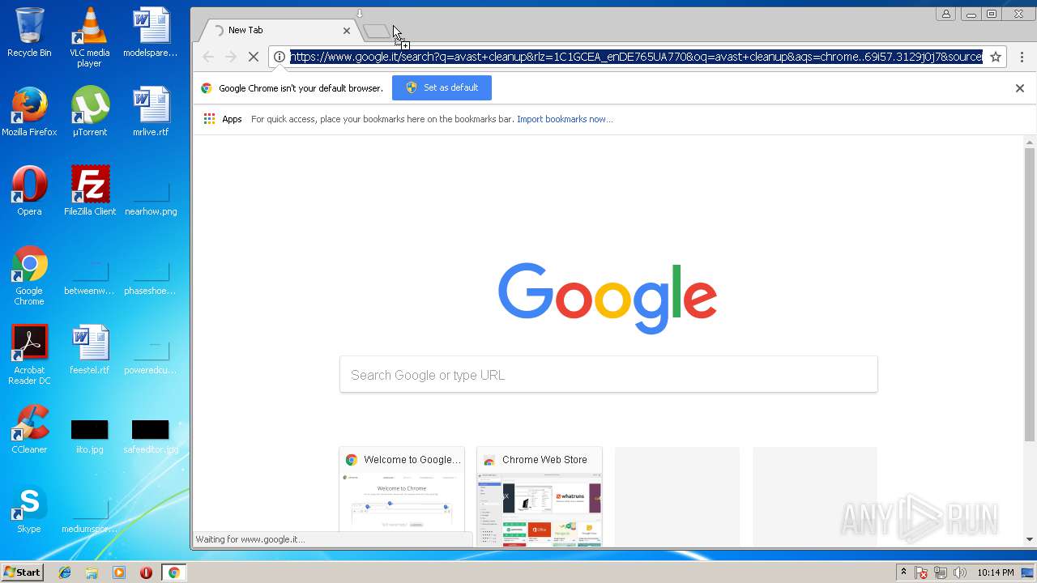This screenshot has width=1037, height=583.
Task: Open the Acrobat Reader DC shortcut
Action: pyautogui.click(x=29, y=355)
